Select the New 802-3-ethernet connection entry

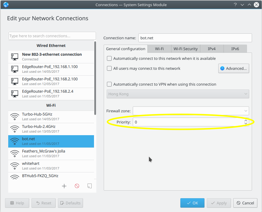51,57
